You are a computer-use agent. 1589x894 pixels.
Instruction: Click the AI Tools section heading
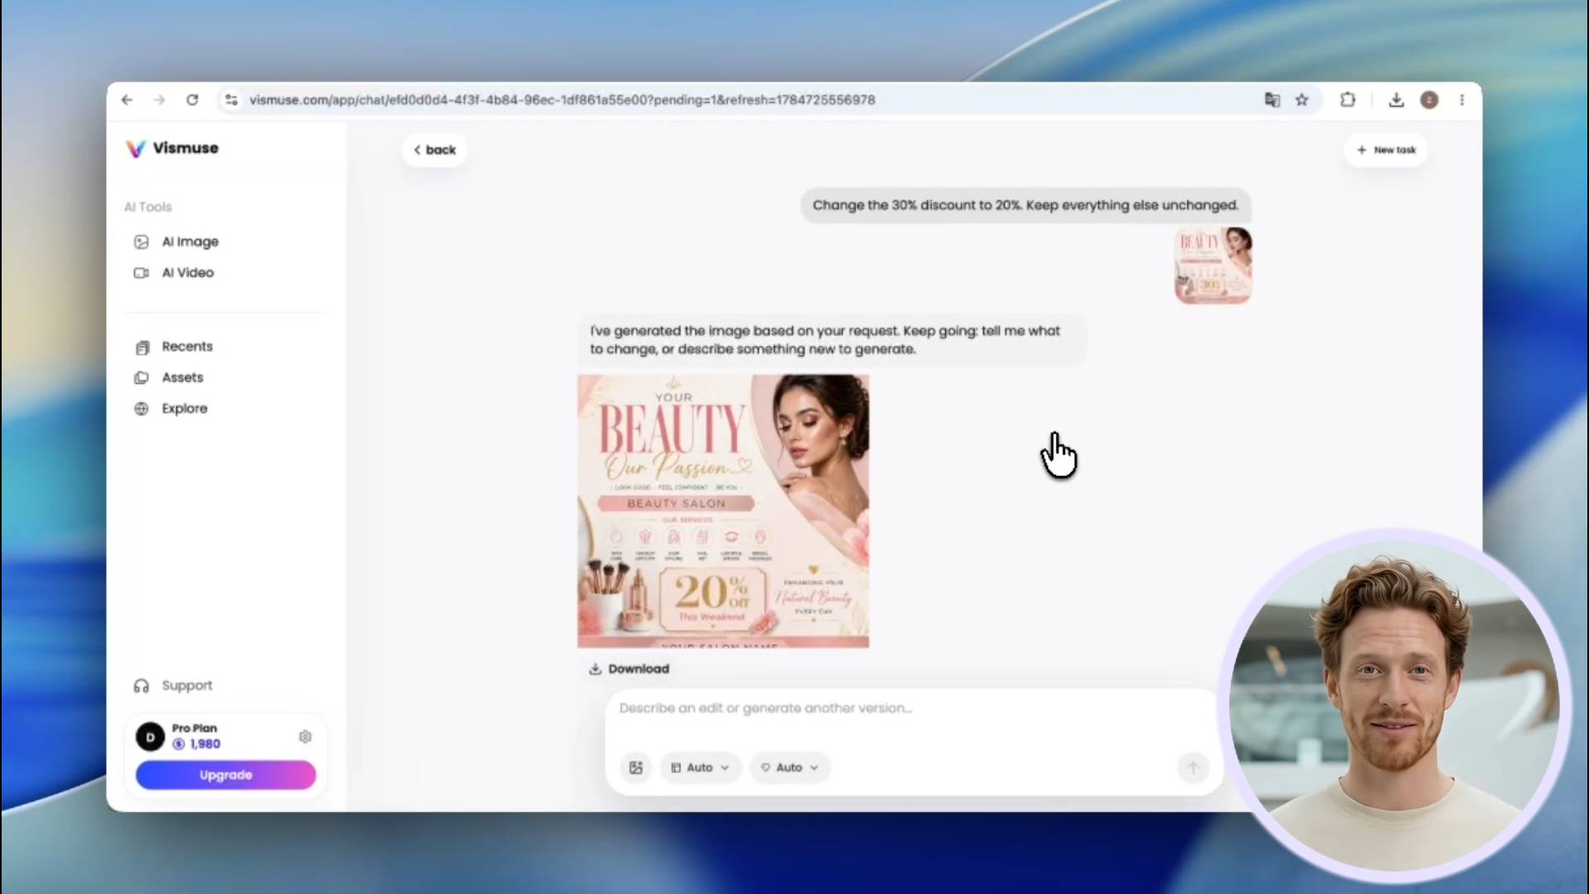click(148, 207)
